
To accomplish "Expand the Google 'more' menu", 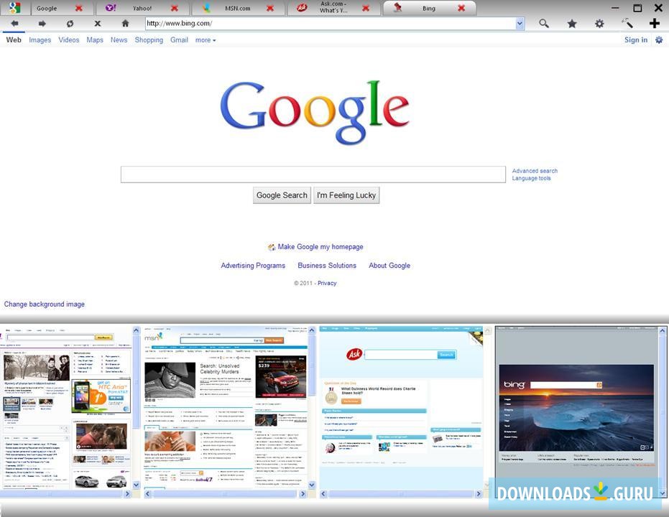I will (x=206, y=40).
